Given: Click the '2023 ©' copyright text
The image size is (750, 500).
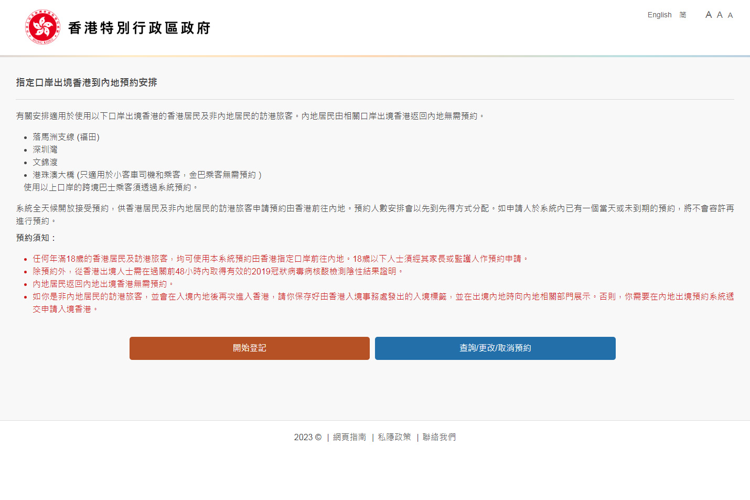Looking at the screenshot, I should point(307,437).
